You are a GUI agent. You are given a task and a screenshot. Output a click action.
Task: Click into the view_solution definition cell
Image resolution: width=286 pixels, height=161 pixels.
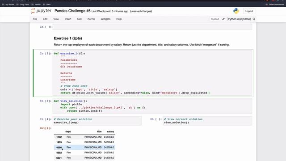152,106
